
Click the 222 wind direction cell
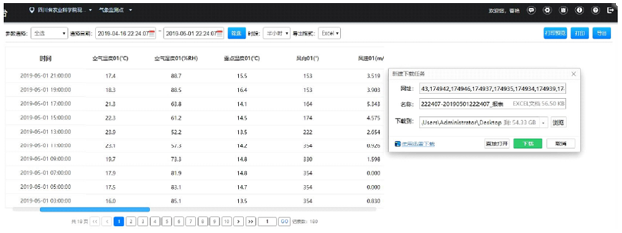click(x=307, y=132)
